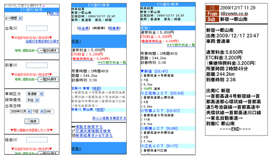Viewport: 272px width, 159px height.
Task: Click the From label icon in the mail header
Action: pos(212,13)
